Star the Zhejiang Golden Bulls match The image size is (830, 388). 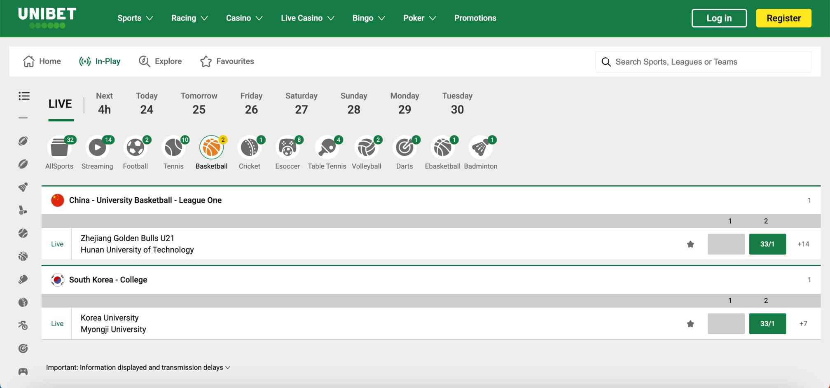pos(690,244)
